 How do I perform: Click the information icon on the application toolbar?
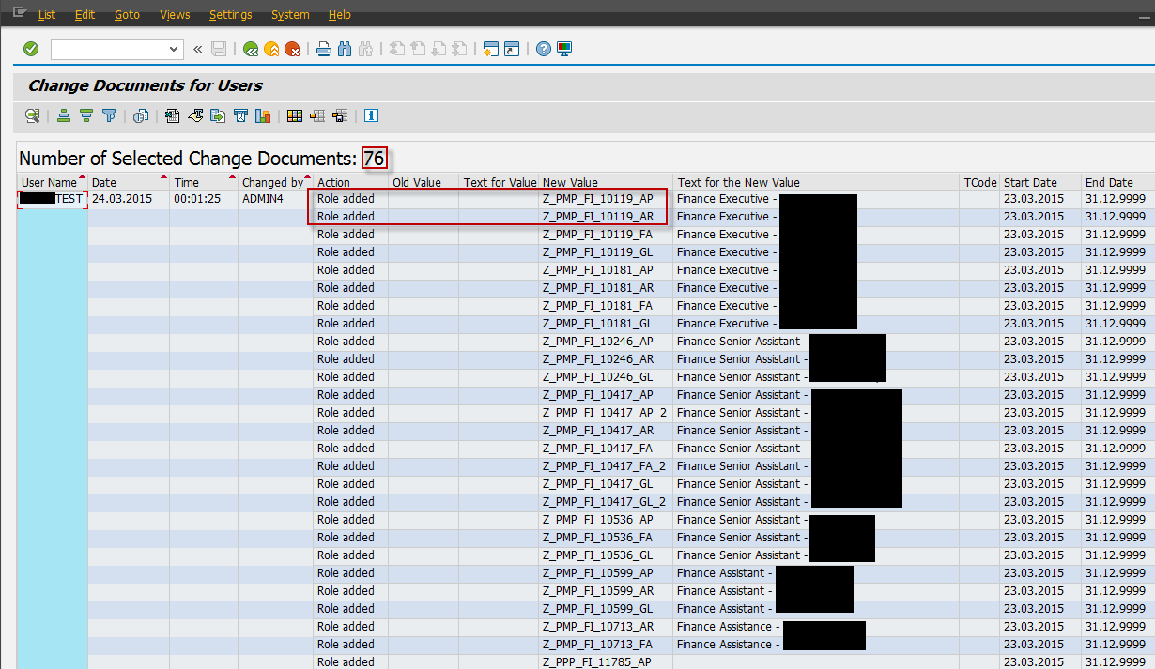click(x=370, y=115)
